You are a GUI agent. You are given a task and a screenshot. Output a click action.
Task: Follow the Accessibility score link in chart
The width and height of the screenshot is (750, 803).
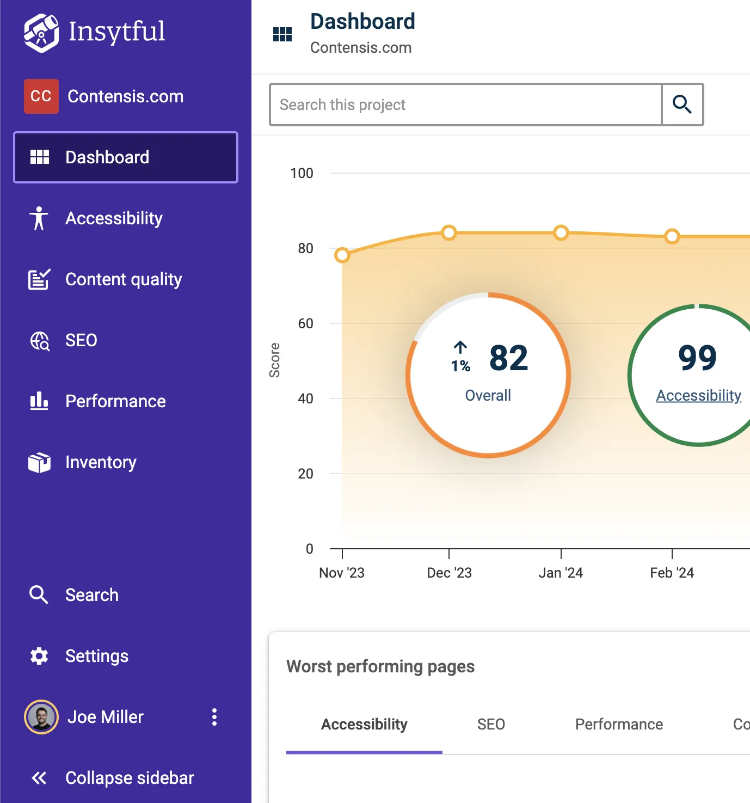(698, 395)
